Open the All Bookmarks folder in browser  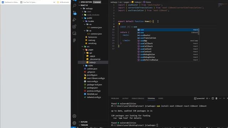(x=63, y=2)
